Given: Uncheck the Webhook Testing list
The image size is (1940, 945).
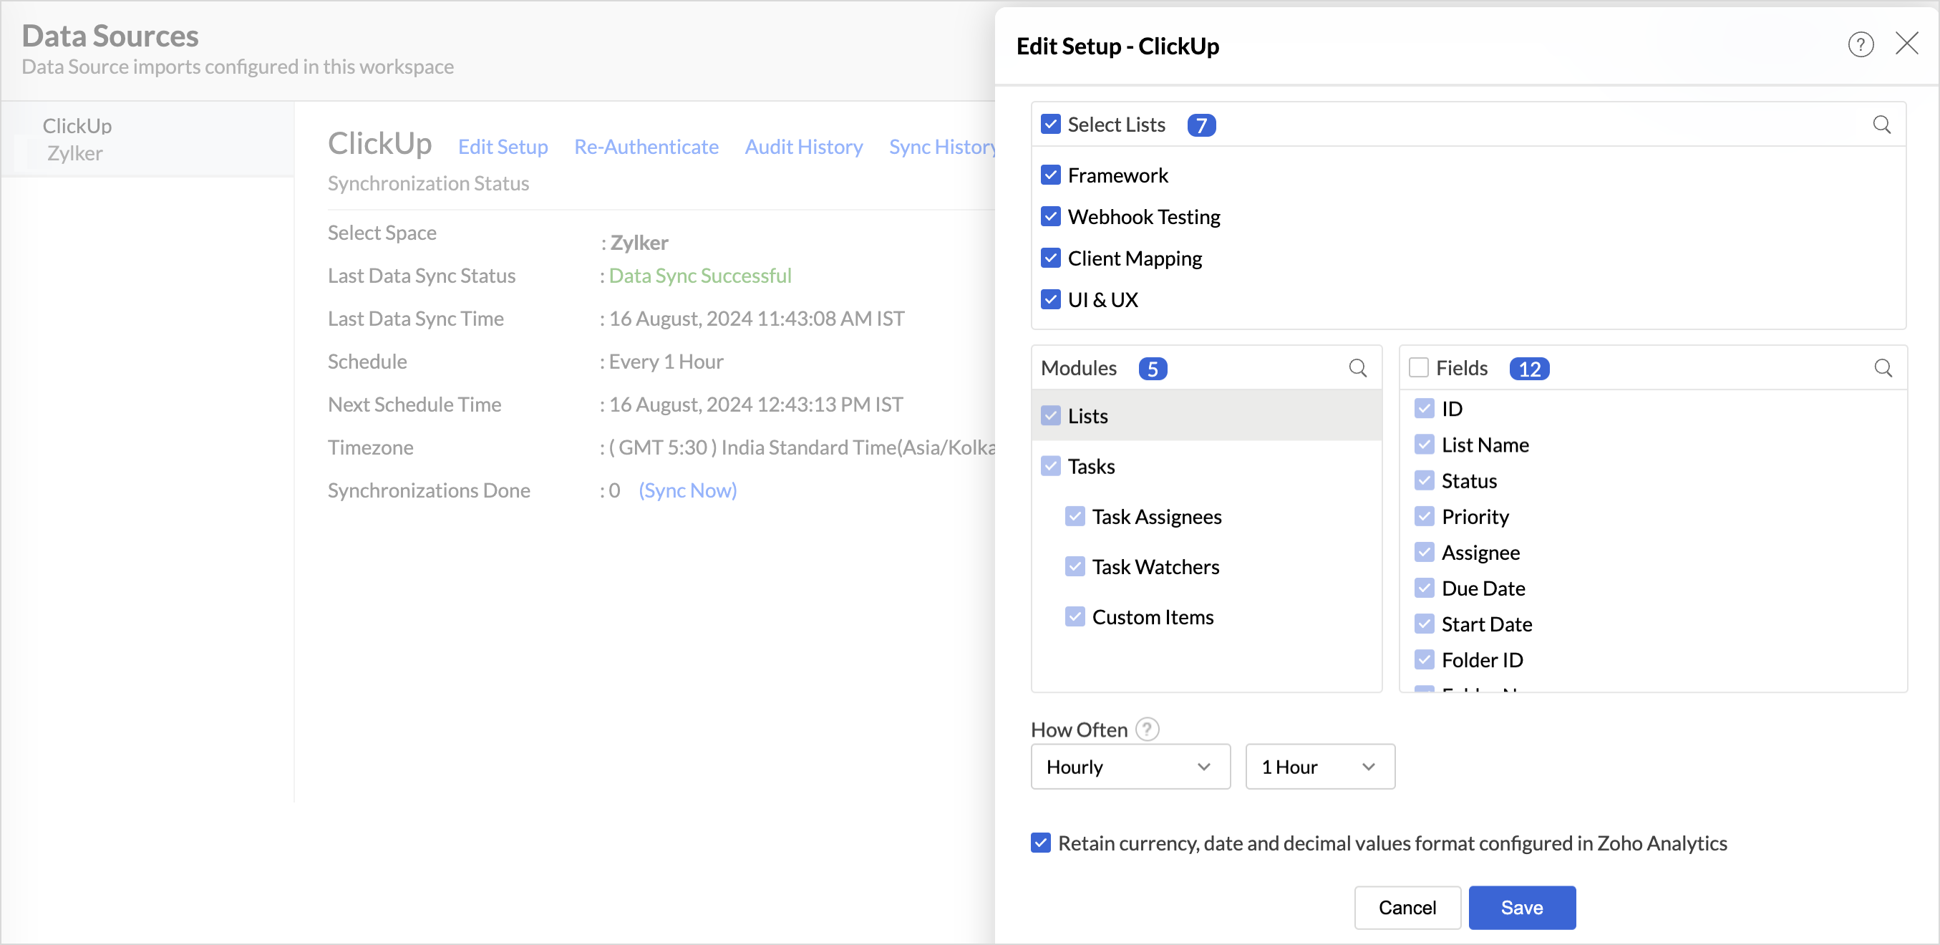Looking at the screenshot, I should click(1051, 217).
